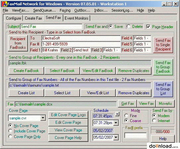
Task: Click the Fax # input field
Action: pos(81,44)
